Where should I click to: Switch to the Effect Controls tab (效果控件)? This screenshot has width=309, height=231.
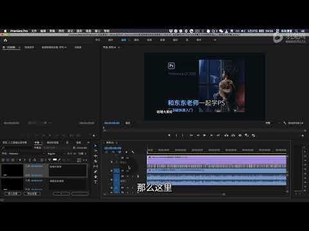30,47
